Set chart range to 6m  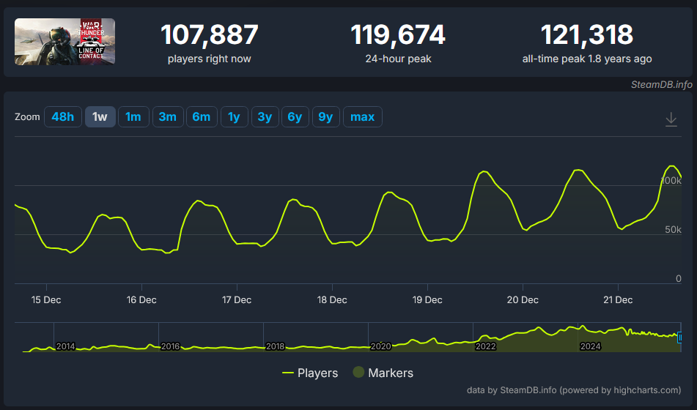point(202,117)
